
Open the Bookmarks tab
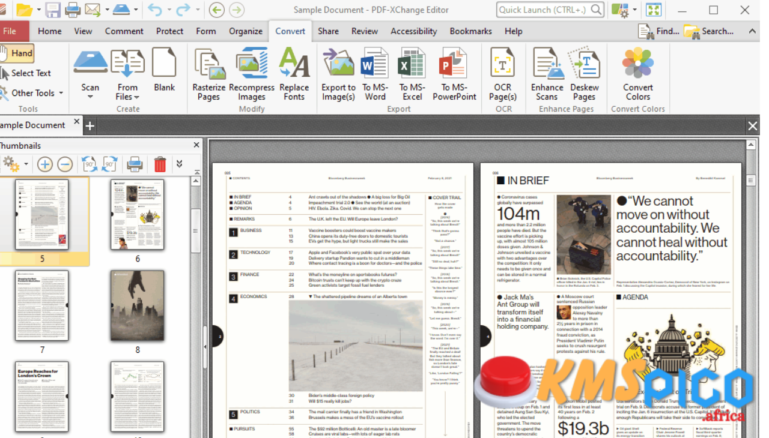point(471,31)
